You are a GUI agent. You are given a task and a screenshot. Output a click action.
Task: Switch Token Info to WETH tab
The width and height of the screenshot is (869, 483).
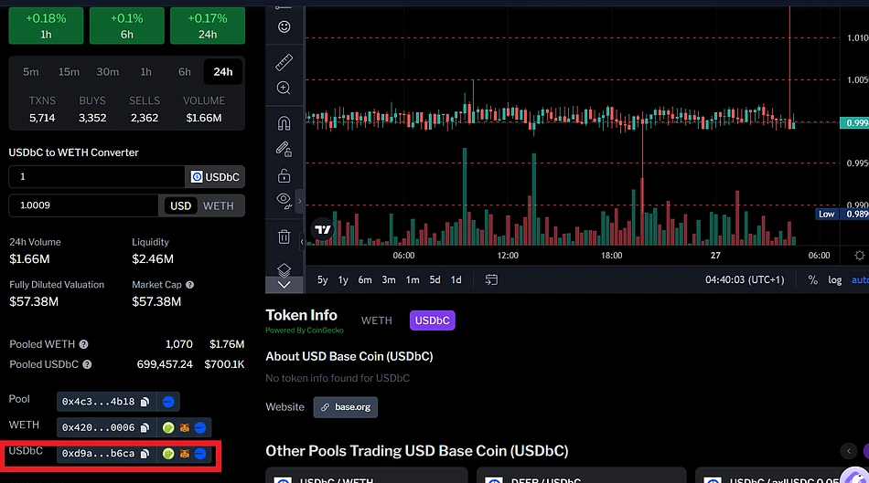pyautogui.click(x=376, y=320)
